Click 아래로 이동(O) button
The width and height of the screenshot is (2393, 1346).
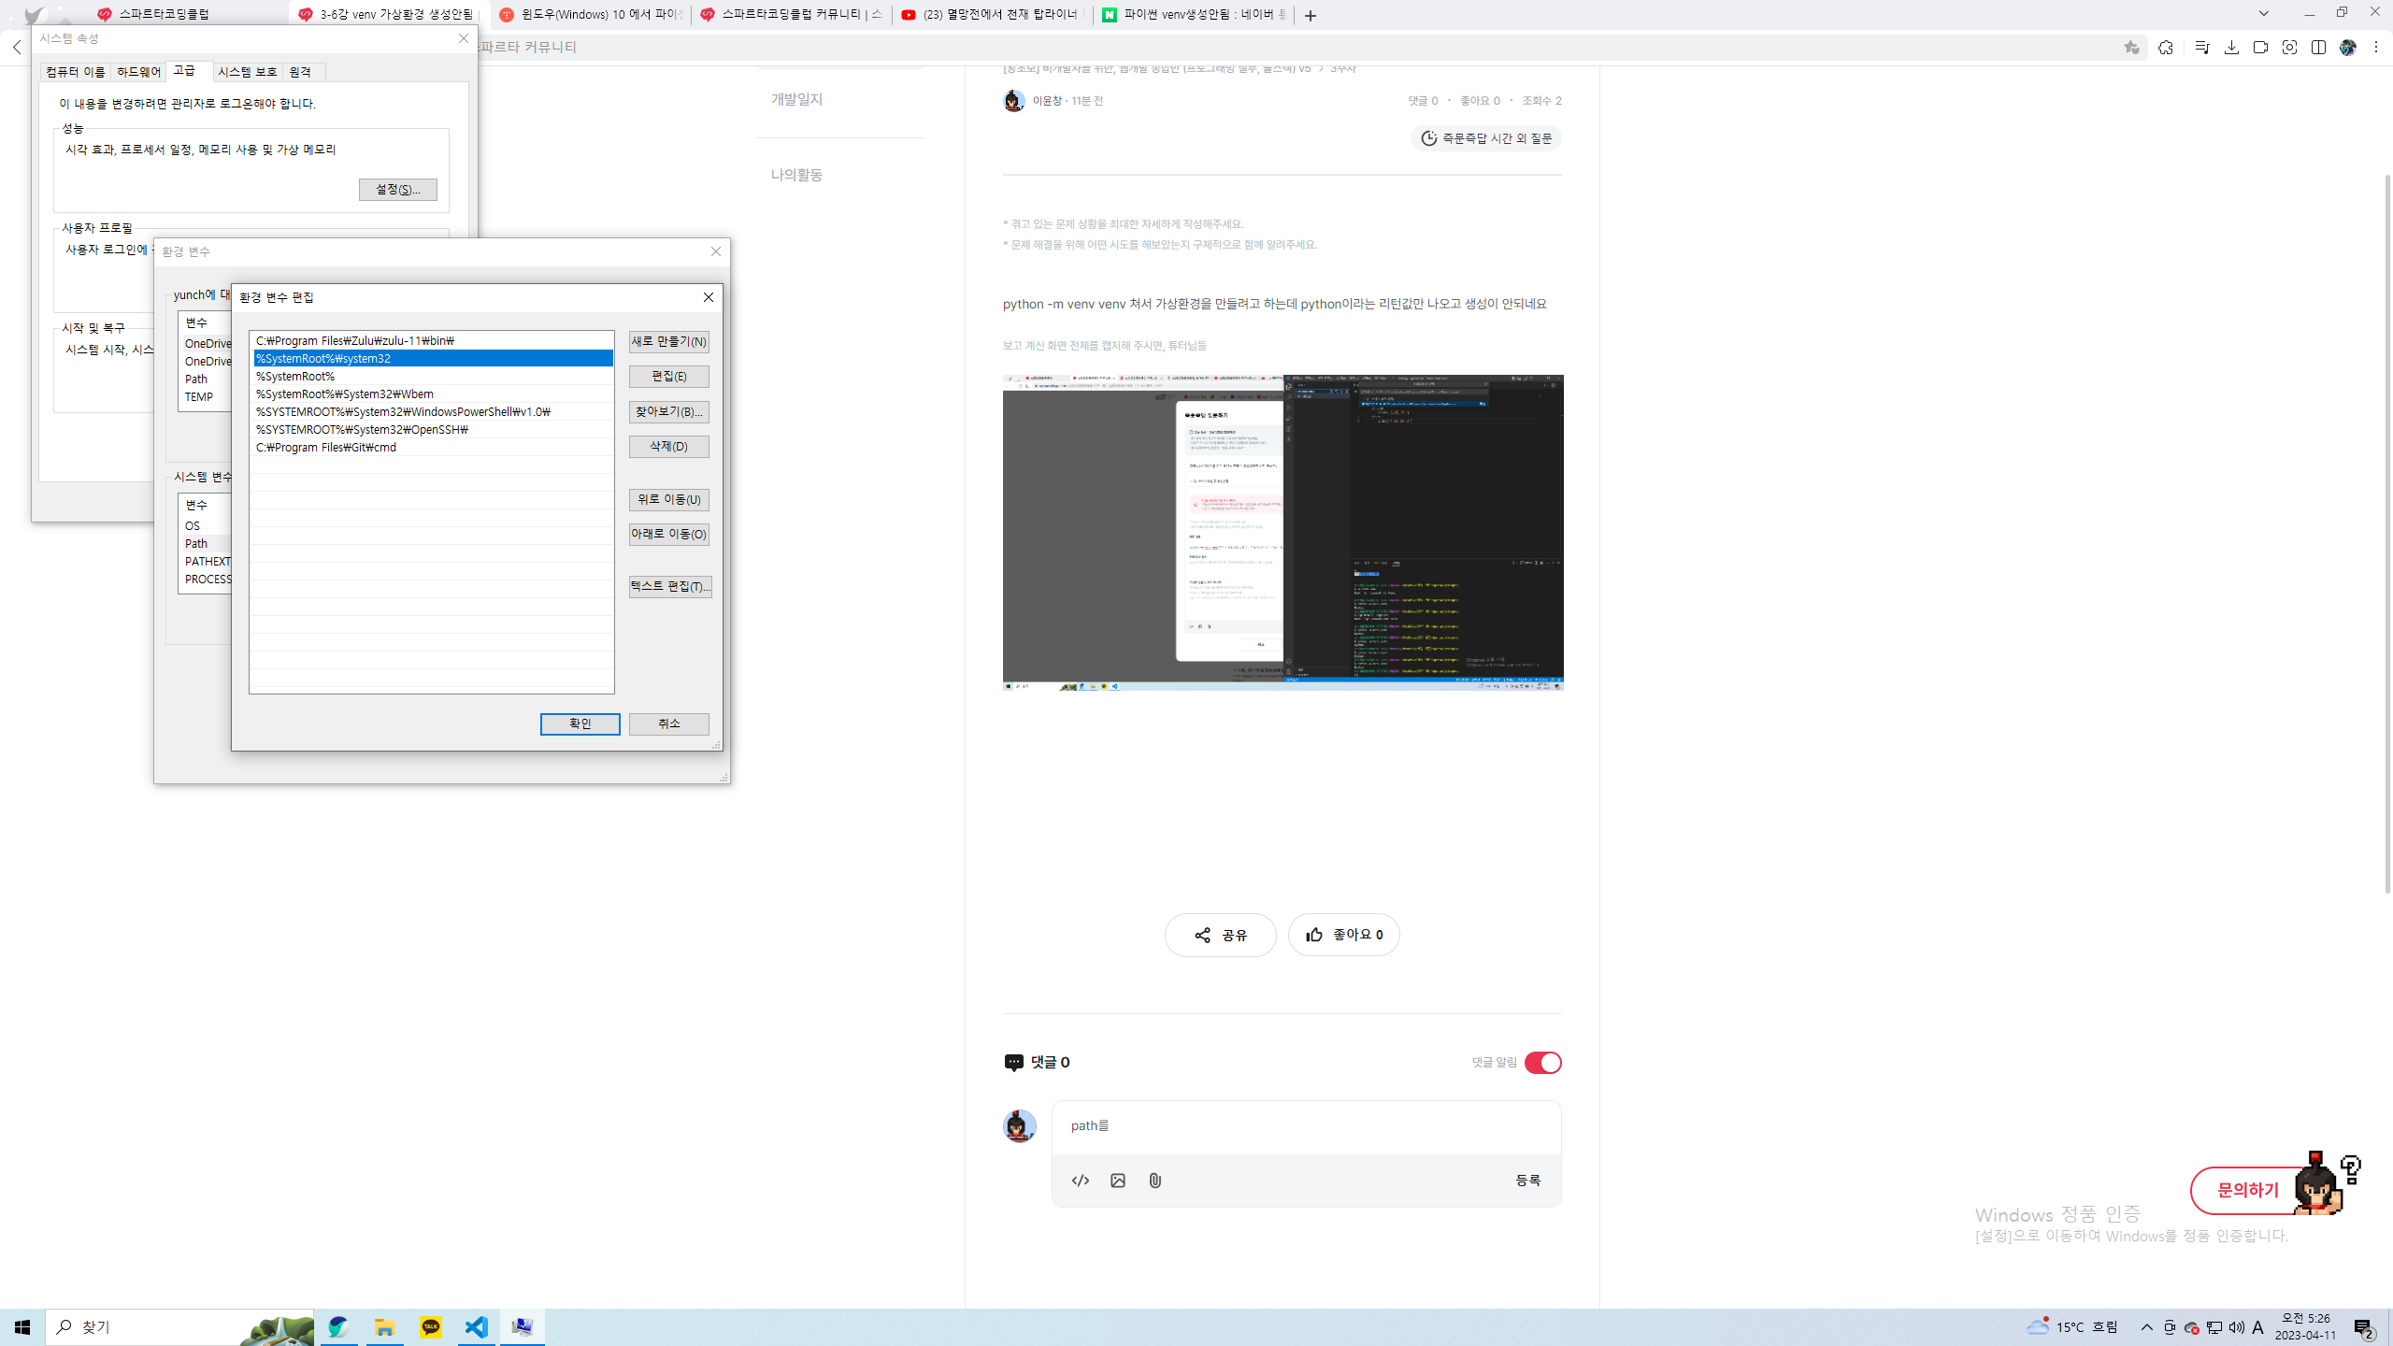(x=669, y=535)
